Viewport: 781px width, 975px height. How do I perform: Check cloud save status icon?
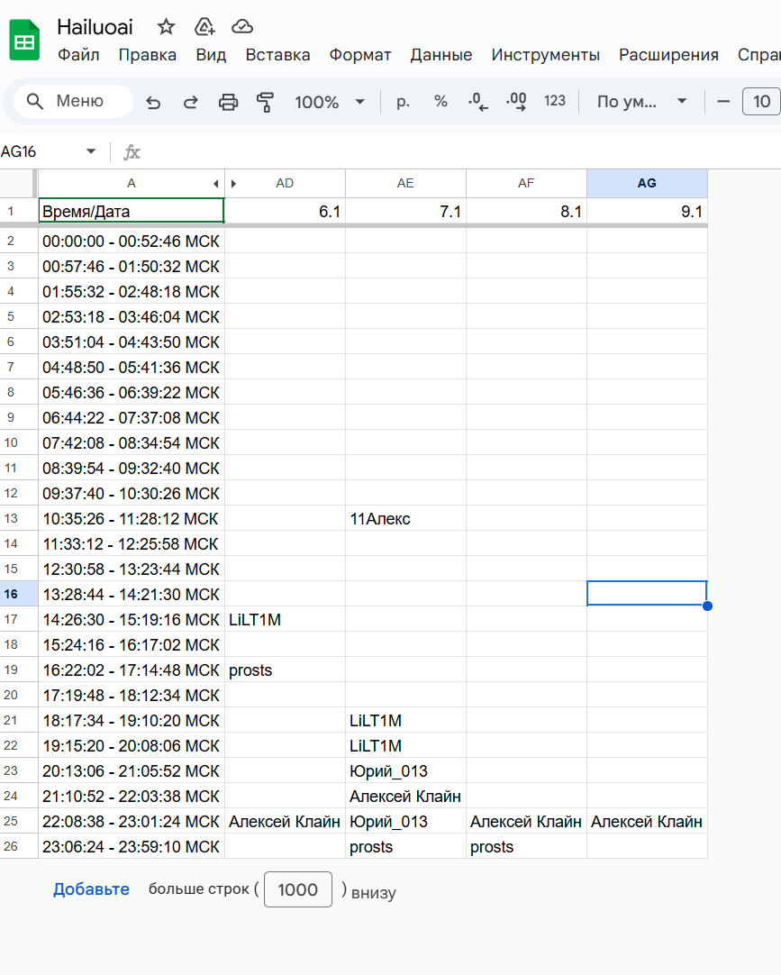pyautogui.click(x=241, y=26)
